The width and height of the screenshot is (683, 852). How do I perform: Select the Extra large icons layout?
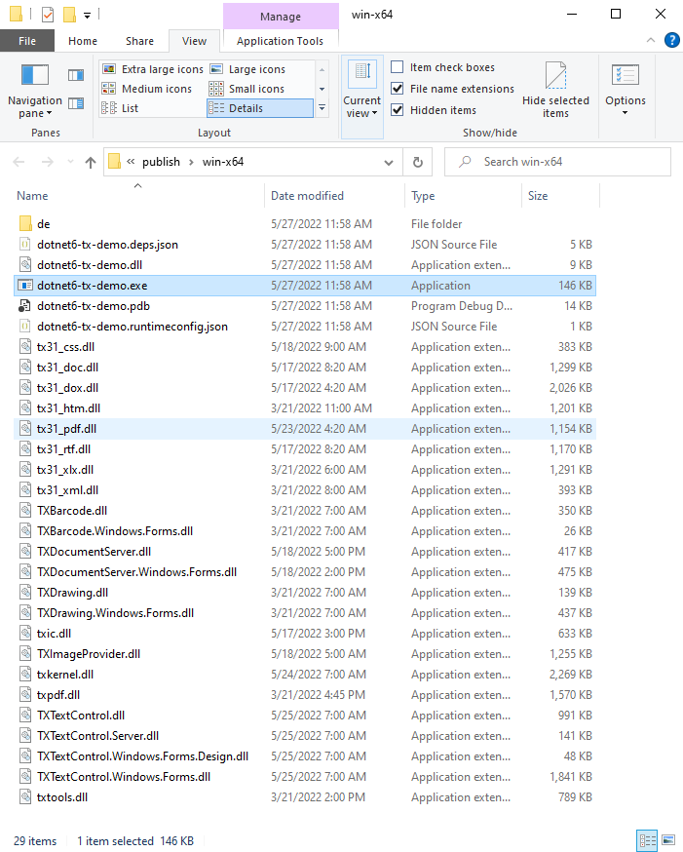[x=153, y=69]
